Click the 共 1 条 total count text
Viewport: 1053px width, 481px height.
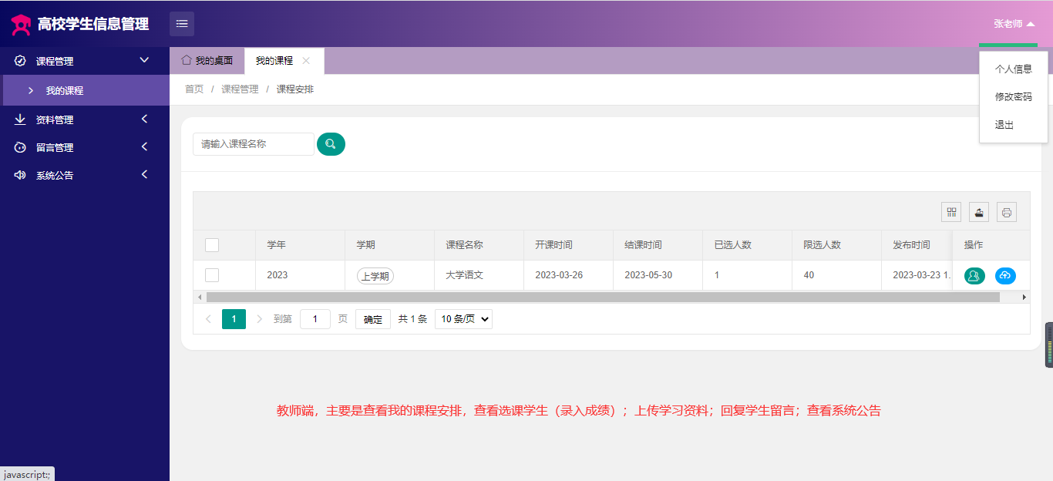tap(412, 319)
